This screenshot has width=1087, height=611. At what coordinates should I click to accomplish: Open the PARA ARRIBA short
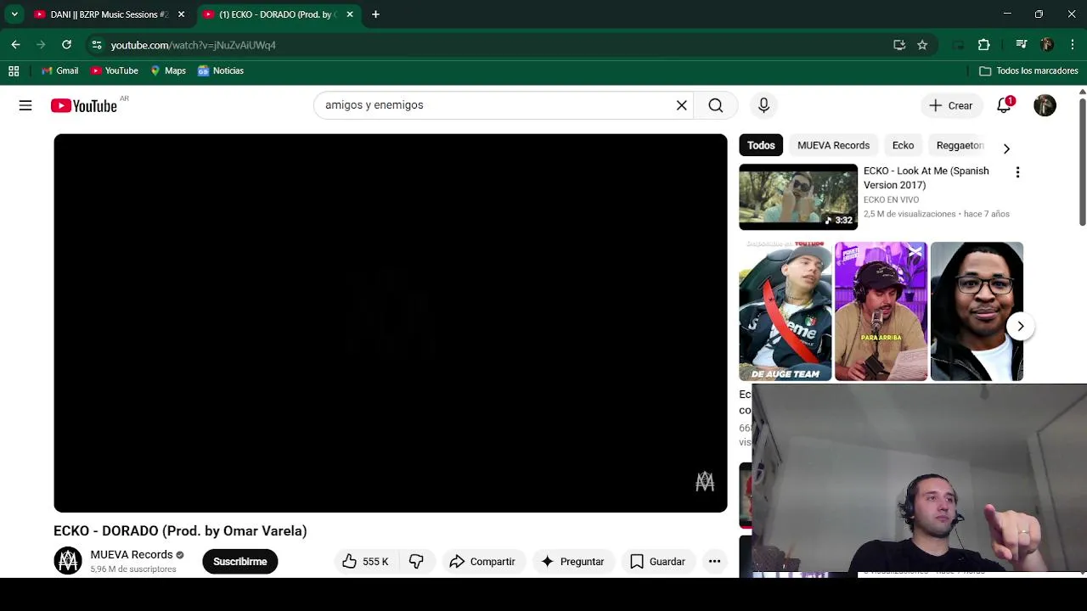[x=881, y=311]
